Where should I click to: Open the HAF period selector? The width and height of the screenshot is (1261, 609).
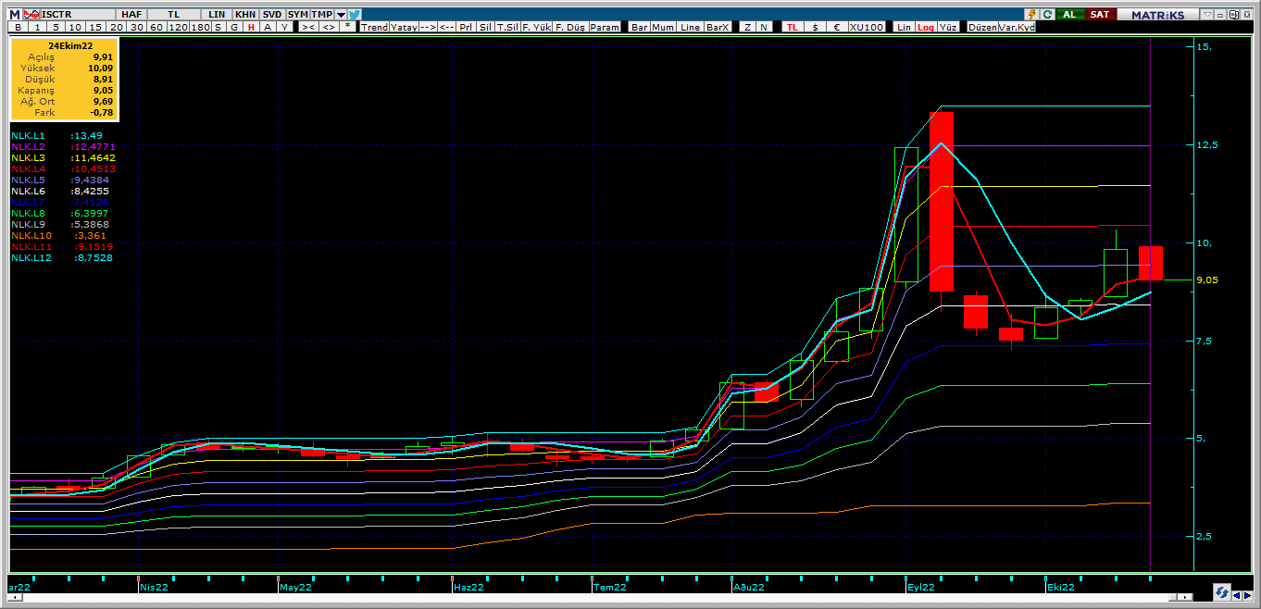(131, 15)
